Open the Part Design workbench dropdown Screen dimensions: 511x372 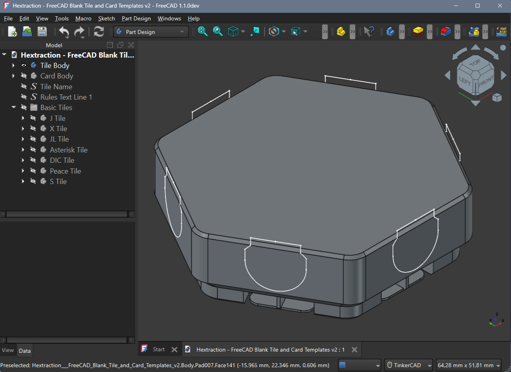pos(151,32)
